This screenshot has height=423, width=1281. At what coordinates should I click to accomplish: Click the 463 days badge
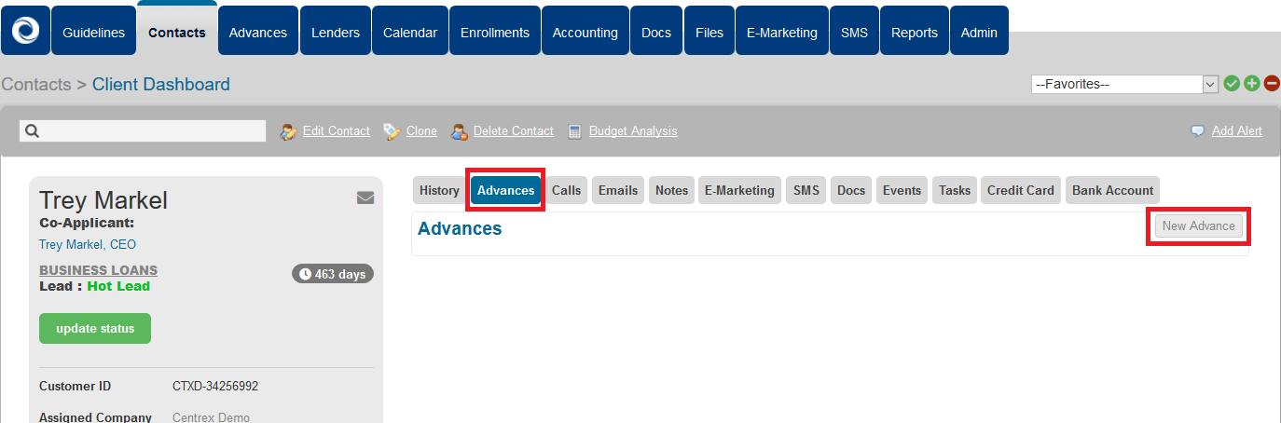pyautogui.click(x=333, y=274)
